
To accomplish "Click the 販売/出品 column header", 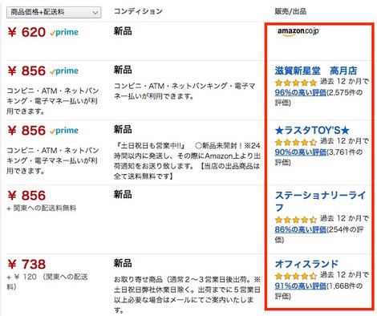I will click(x=290, y=11).
